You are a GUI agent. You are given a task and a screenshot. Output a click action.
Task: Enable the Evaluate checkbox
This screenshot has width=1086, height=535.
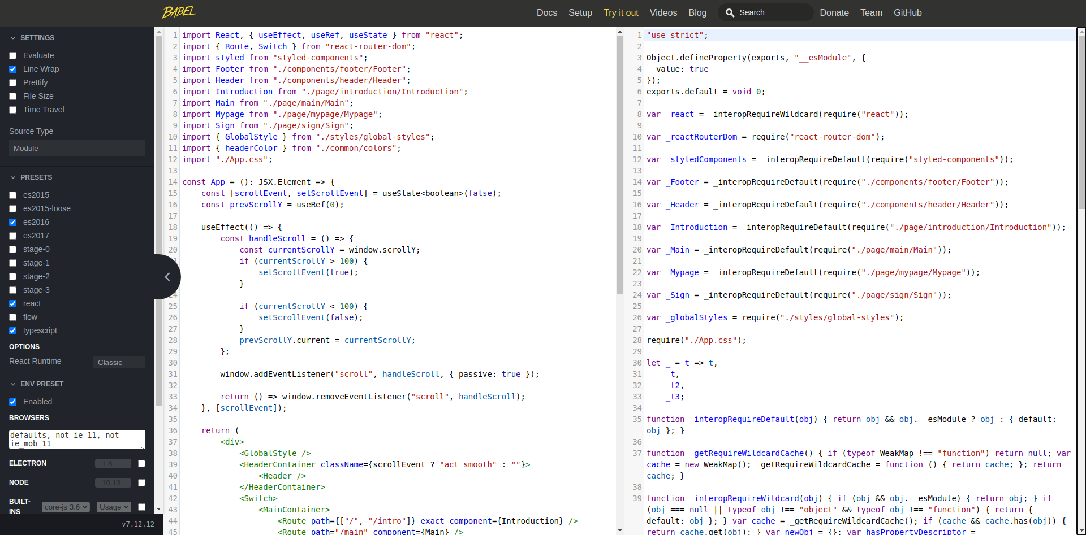(13, 56)
